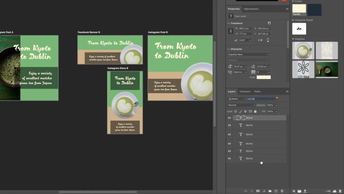Flip the layer vertically
Image resolution: width=344 pixels, height=194 pixels.
(268, 40)
